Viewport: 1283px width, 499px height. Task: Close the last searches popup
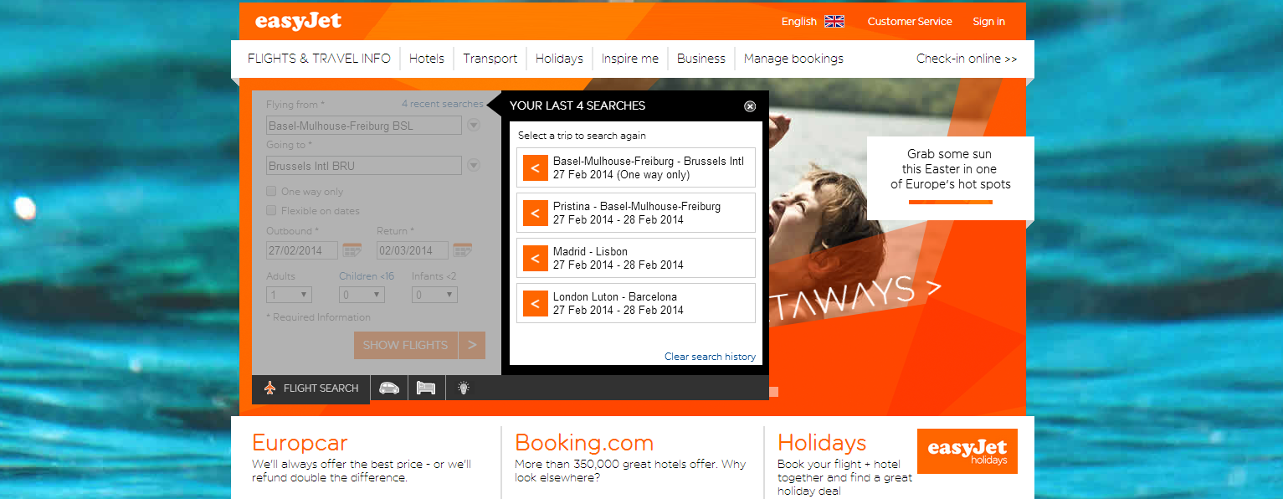click(750, 106)
